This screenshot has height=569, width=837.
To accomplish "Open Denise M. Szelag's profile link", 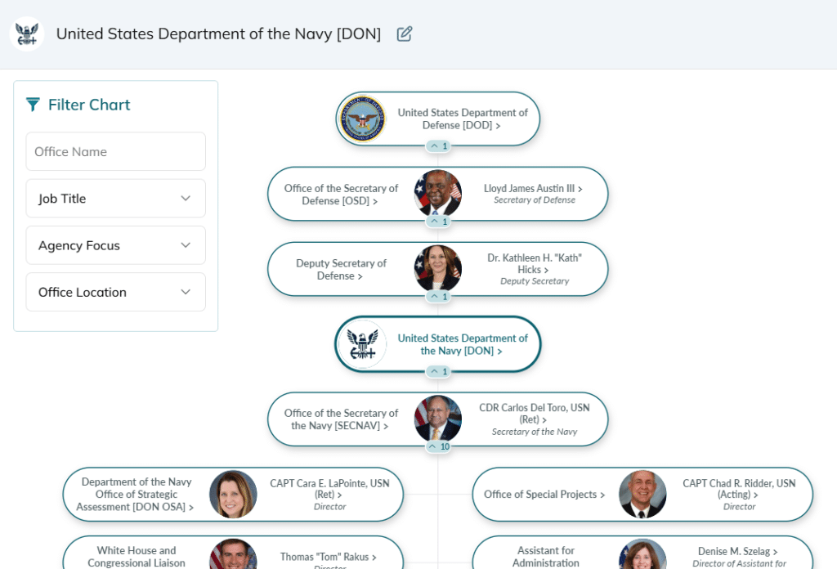I will [x=737, y=550].
